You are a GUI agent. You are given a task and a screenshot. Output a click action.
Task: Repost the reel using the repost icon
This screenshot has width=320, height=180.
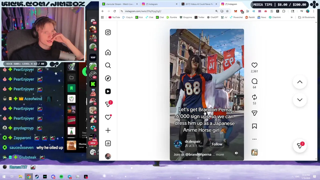coord(254,97)
